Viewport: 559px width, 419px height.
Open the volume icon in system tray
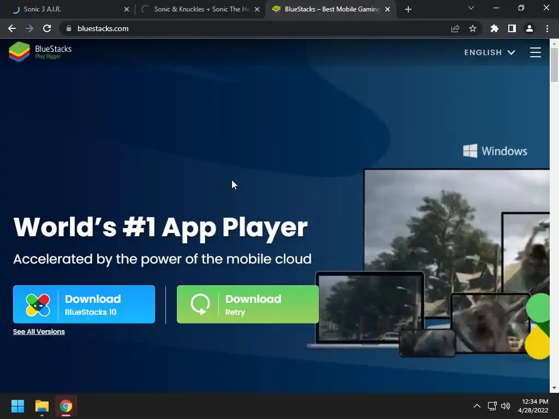[505, 406]
